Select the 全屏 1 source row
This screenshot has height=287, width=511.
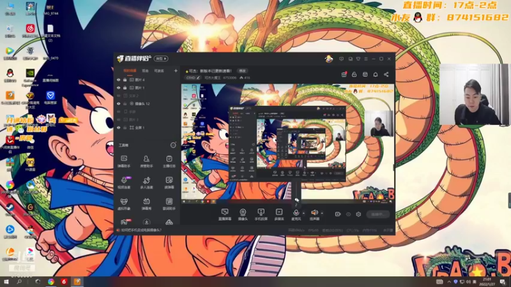click(147, 128)
